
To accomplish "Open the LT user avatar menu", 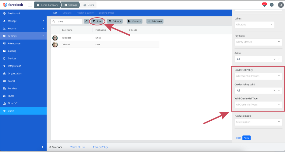I will point(281,5).
